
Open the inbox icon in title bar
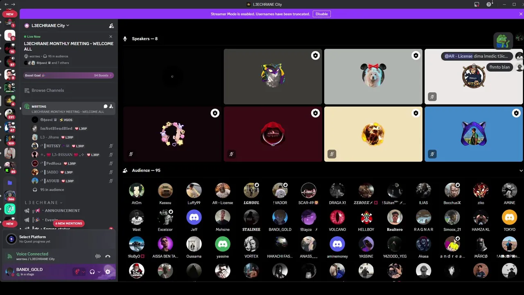(477, 4)
